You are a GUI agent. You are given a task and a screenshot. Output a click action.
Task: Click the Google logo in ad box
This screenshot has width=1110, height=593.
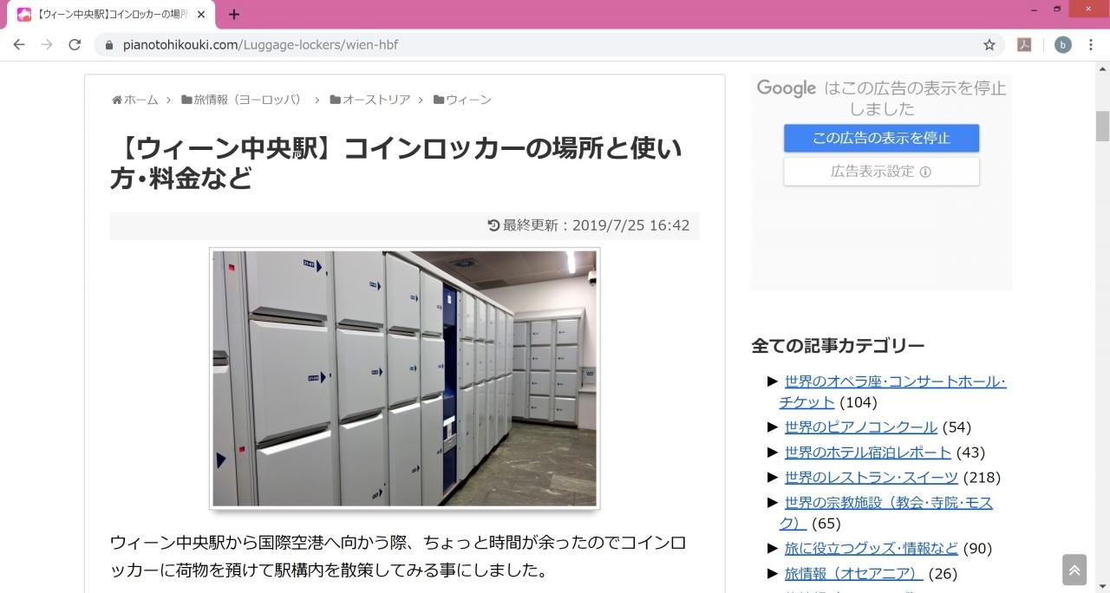pyautogui.click(x=787, y=88)
